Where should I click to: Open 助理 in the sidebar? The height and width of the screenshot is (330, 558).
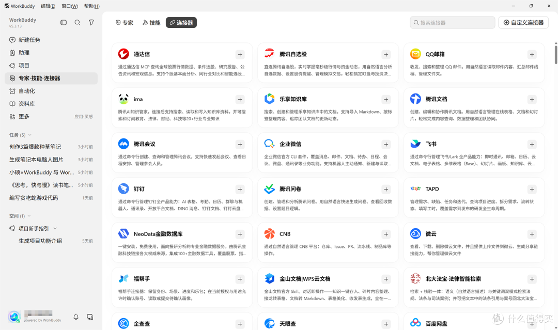(51, 53)
